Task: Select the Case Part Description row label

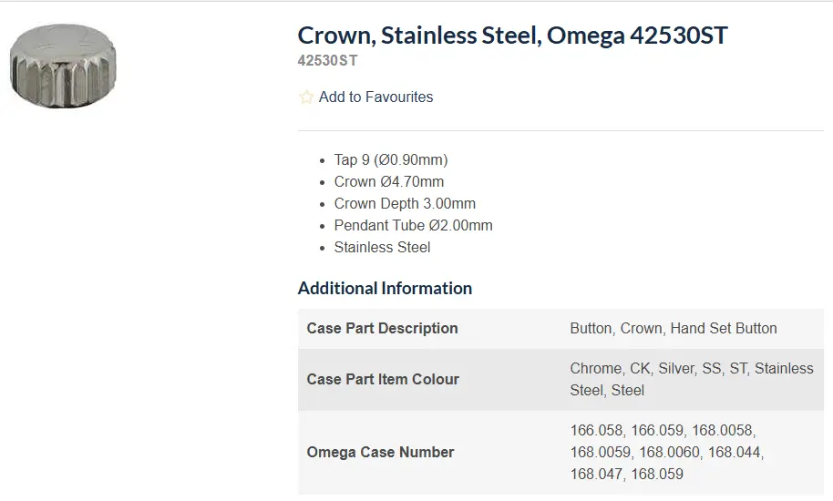Action: [x=382, y=328]
